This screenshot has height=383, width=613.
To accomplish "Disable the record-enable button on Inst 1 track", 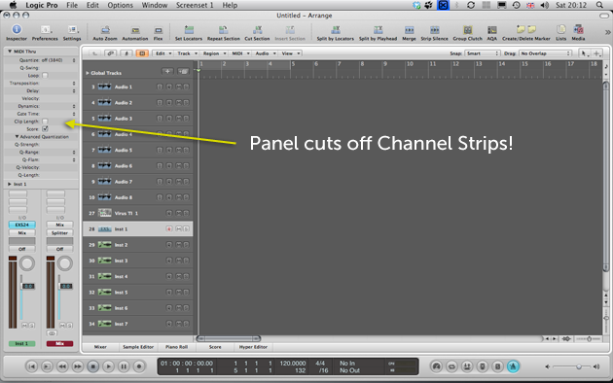I will (169, 229).
